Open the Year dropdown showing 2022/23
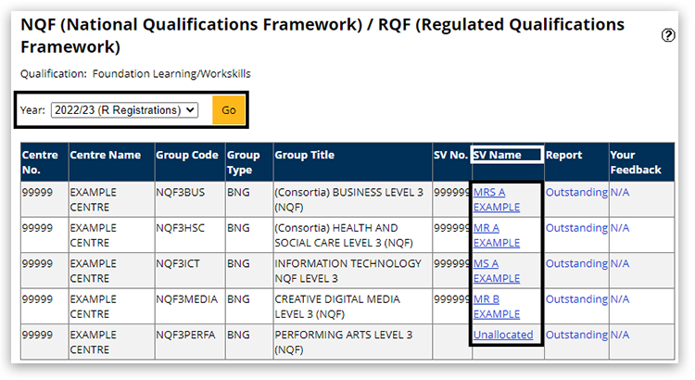This screenshot has width=695, height=380. click(124, 110)
